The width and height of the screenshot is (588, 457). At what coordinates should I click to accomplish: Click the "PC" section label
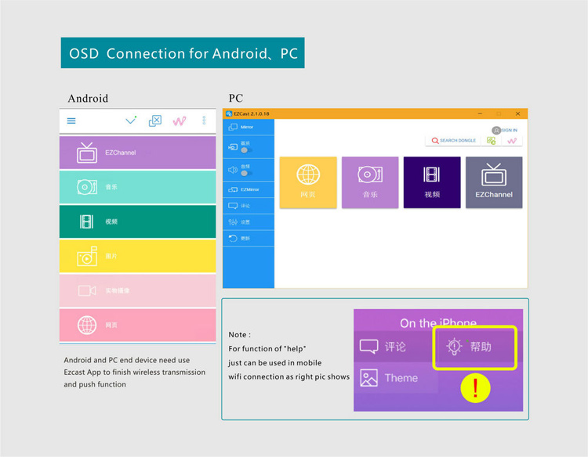236,98
